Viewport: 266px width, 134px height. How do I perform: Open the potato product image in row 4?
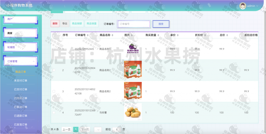coord(133,112)
